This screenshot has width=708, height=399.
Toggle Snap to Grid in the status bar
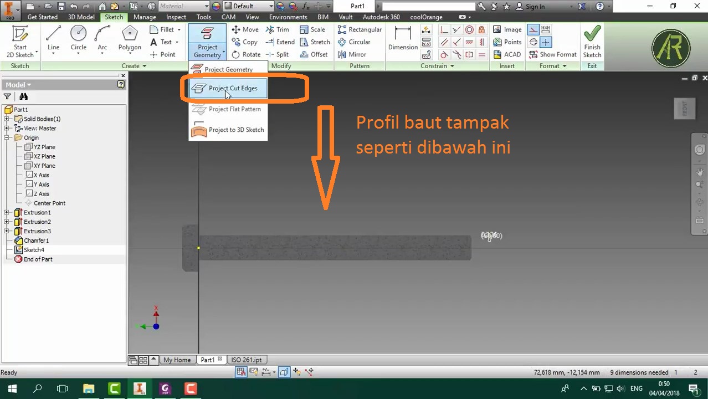241,372
